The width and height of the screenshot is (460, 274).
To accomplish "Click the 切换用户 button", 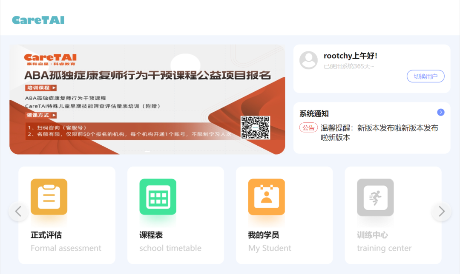I will point(425,76).
